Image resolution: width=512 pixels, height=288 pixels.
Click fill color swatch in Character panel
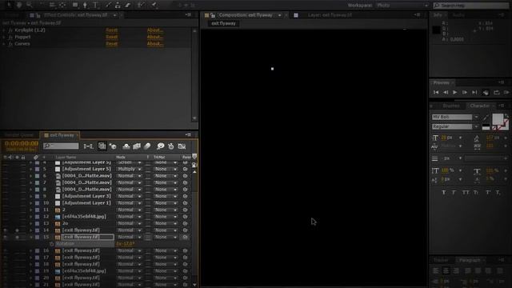click(498, 119)
